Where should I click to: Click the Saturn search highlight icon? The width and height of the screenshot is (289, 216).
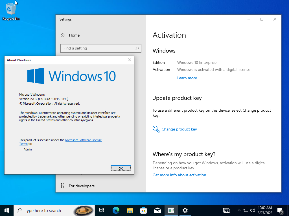[x=83, y=210]
